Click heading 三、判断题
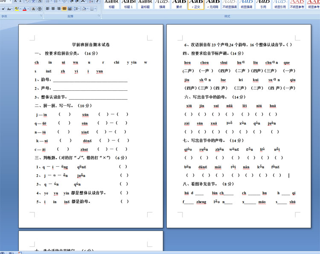The width and height of the screenshot is (320, 254). [81, 158]
